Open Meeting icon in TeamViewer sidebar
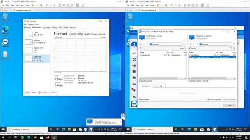 click(x=134, y=65)
